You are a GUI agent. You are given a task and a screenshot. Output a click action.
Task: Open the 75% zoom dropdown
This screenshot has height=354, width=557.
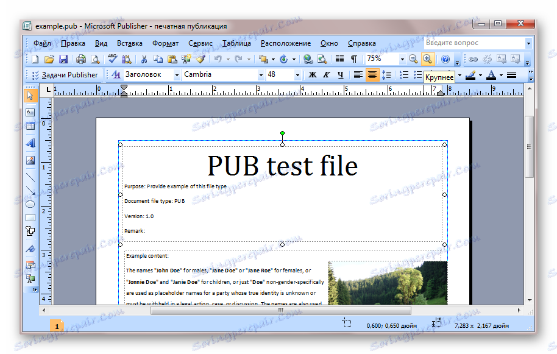pos(402,59)
